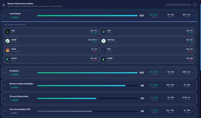Select the Analytics sector title
201x118 pixels.
point(14,71)
